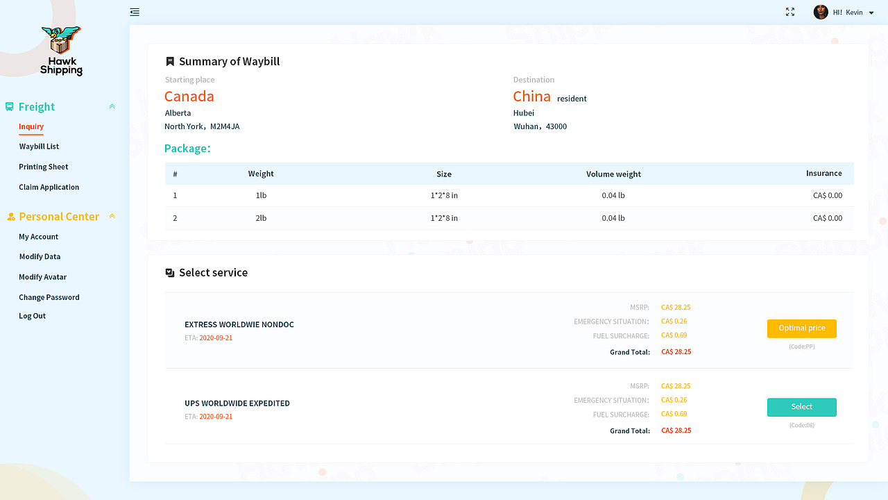Screen dimensions: 888x500
Task: Navigate to Modify Avatar
Action: (43, 277)
